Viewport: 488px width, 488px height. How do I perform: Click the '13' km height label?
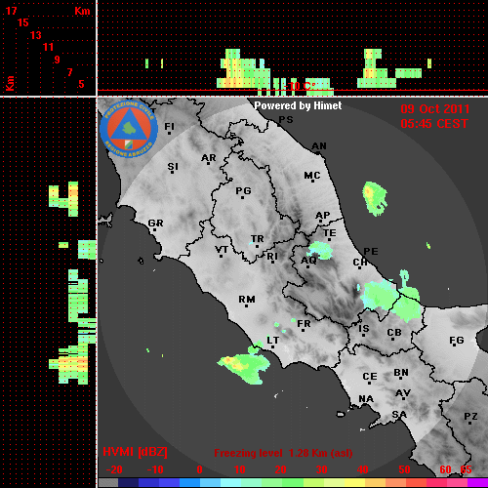point(36,35)
